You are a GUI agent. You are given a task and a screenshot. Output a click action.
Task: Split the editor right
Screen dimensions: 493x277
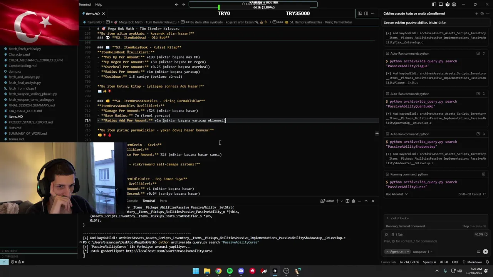[x=366, y=13]
